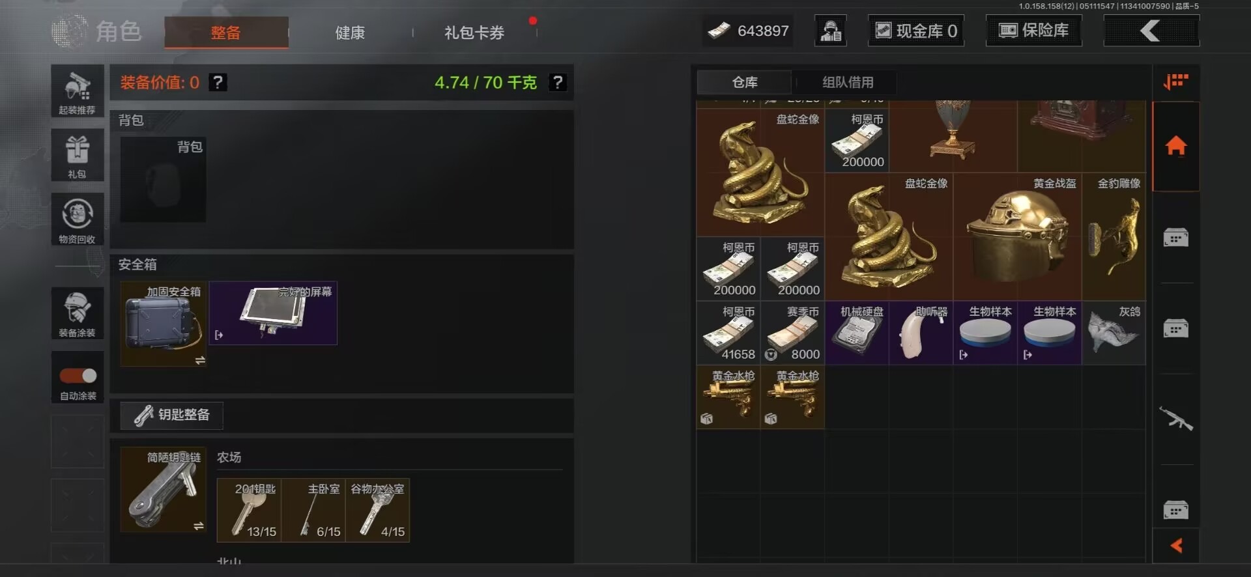Screen dimensions: 1251x577
Task: Open the 装备涂装 equipment skin icon
Action: point(78,313)
